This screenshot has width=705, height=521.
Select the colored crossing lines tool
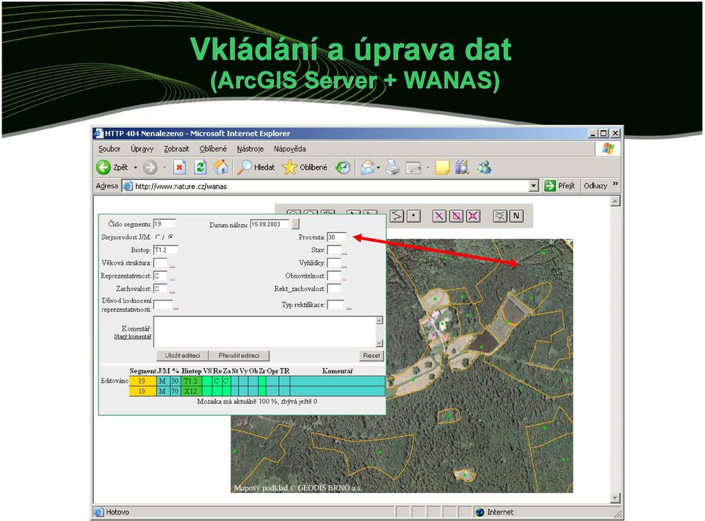pyautogui.click(x=499, y=216)
